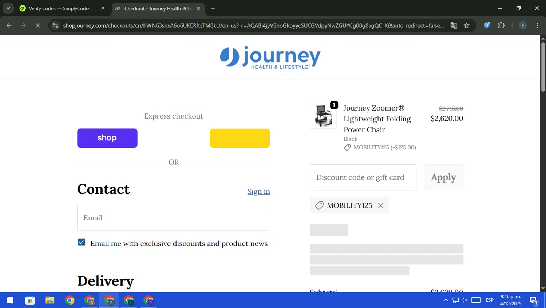Image resolution: width=546 pixels, height=308 pixels.
Task: Bookmark this page with star icon
Action: point(467,25)
